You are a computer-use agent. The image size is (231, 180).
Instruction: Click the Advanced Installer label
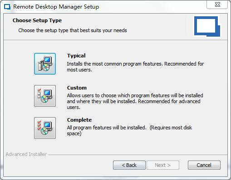pyautogui.click(x=26, y=154)
